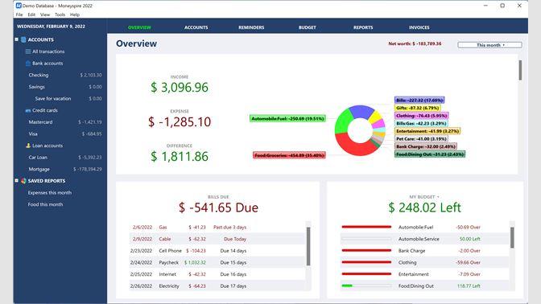Switch to the Overview tab
The image size is (541, 304).
pyautogui.click(x=139, y=27)
